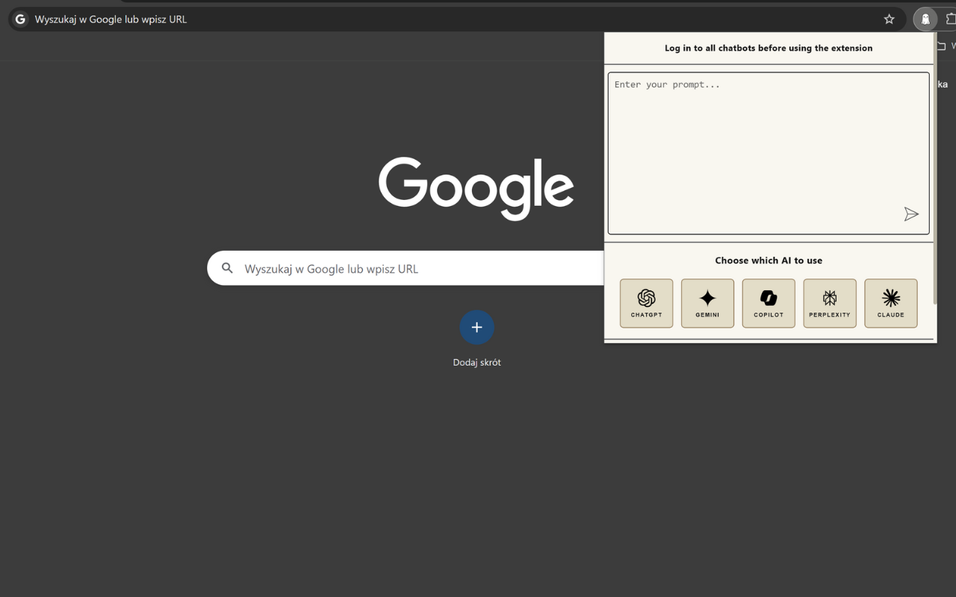The height and width of the screenshot is (597, 956).
Task: Click the 'Choose which AI to use' heading
Action: click(769, 260)
